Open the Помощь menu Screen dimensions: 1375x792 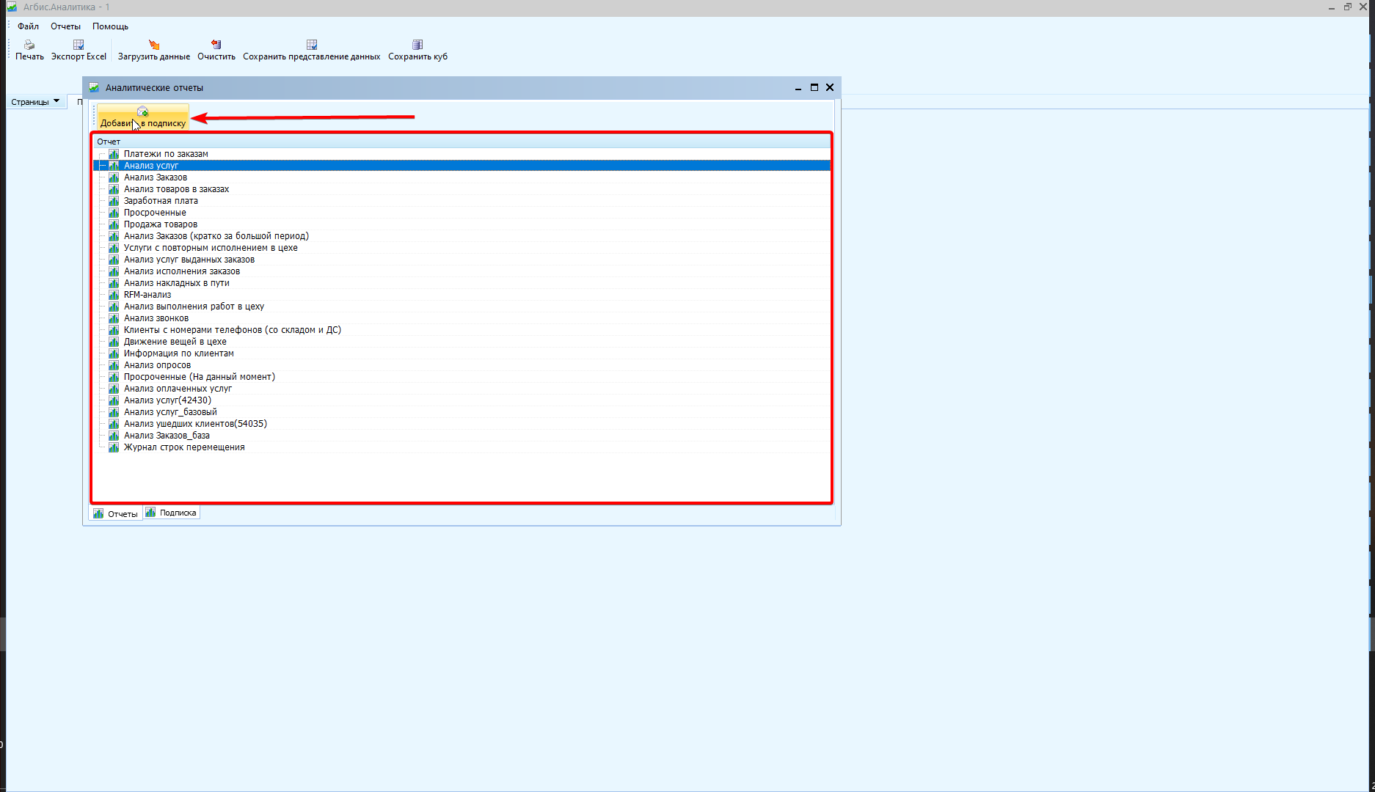pyautogui.click(x=110, y=26)
